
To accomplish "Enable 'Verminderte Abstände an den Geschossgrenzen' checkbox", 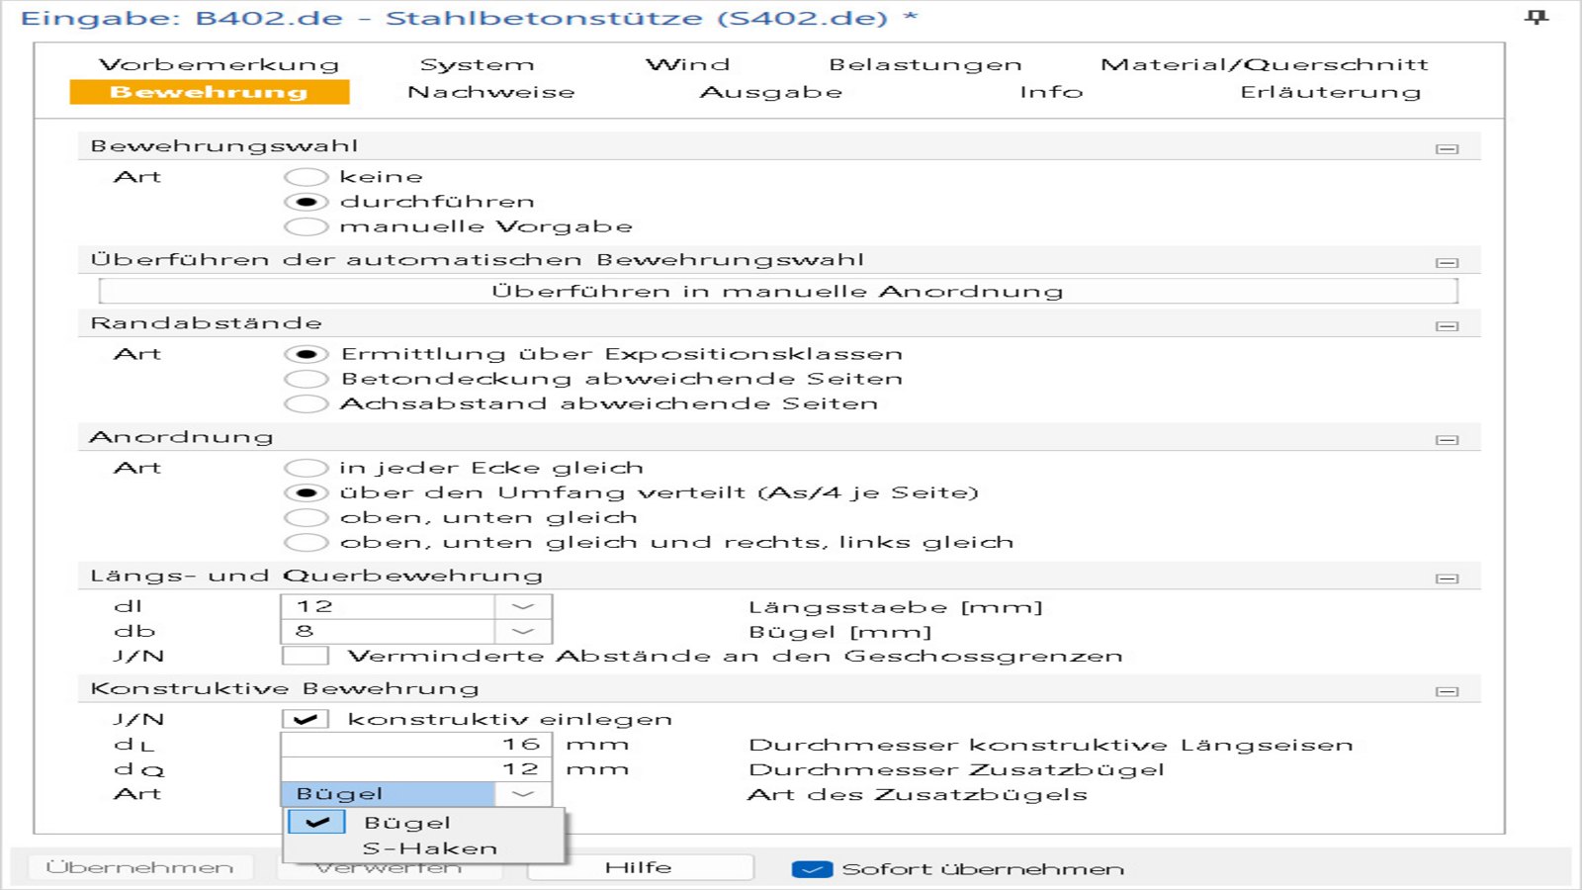I will [x=306, y=656].
